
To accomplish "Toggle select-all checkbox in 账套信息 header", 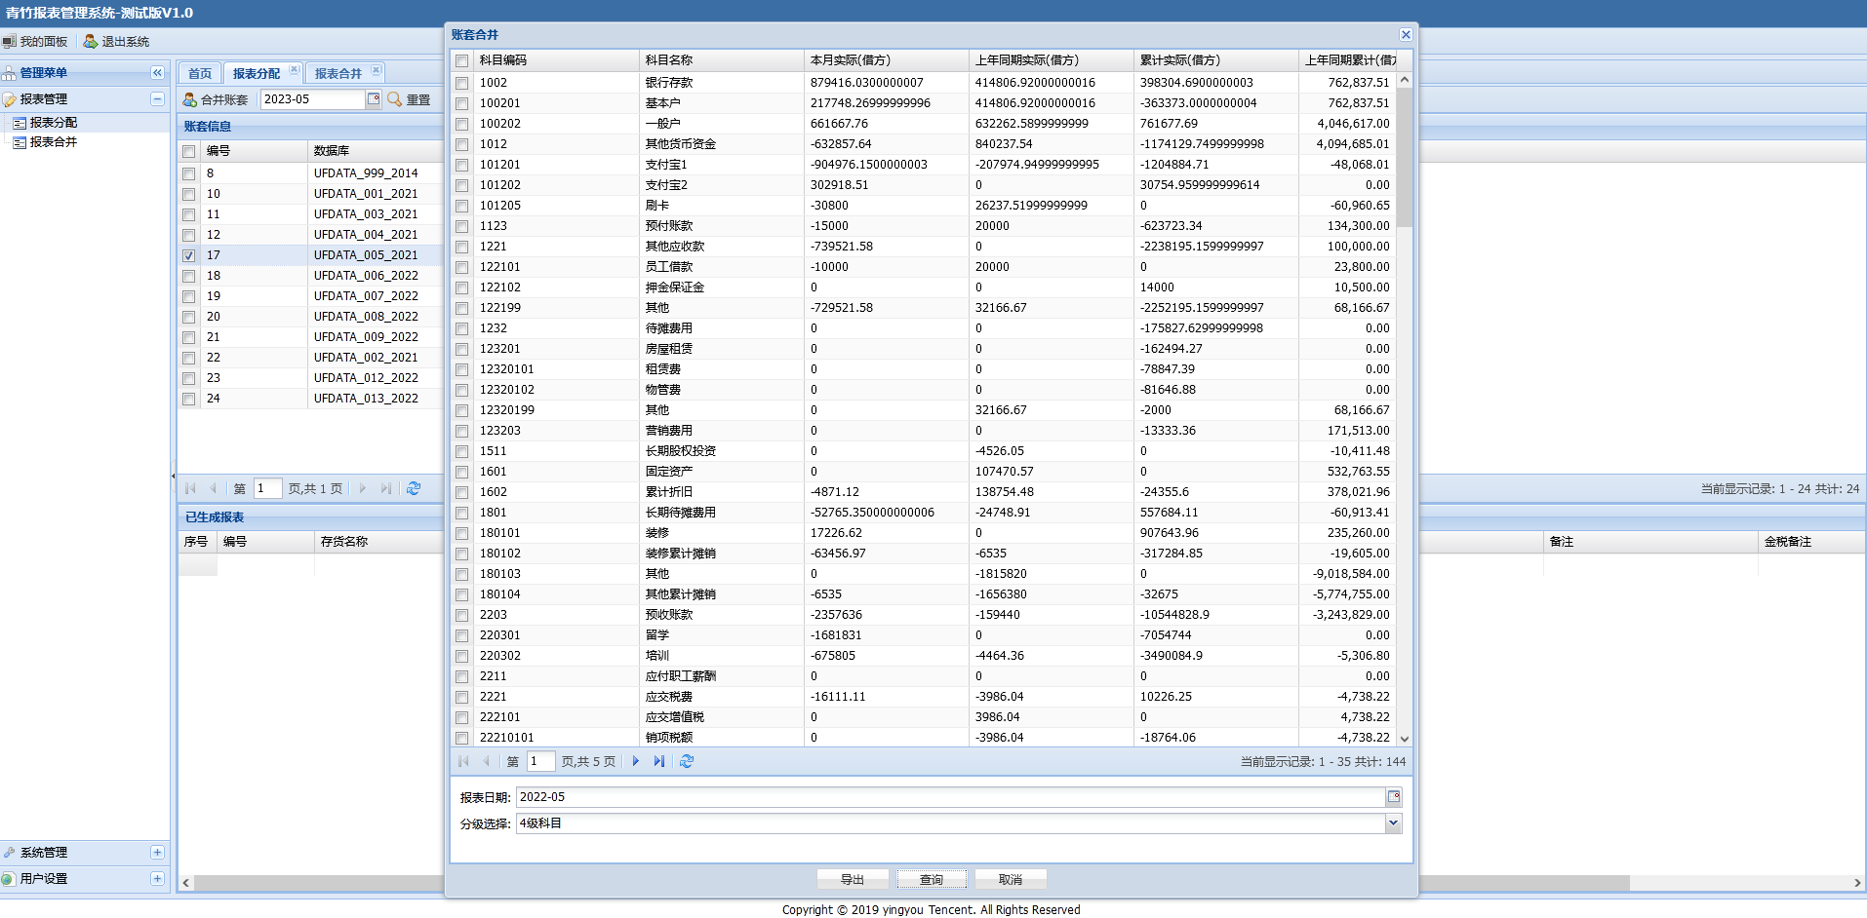I will (x=188, y=151).
